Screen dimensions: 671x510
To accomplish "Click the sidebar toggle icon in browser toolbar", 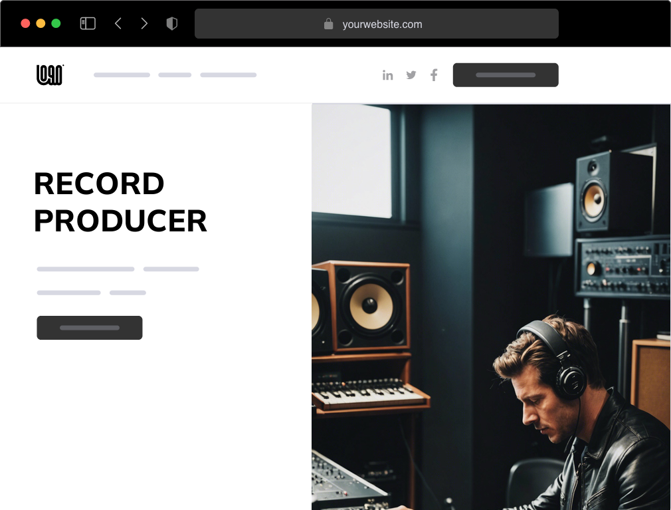I will 88,23.
